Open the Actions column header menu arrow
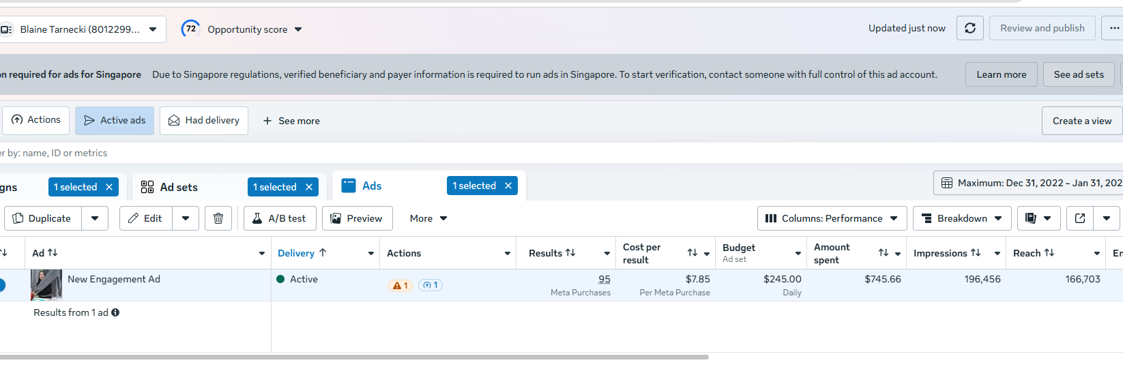1123x367 pixels. tap(508, 254)
